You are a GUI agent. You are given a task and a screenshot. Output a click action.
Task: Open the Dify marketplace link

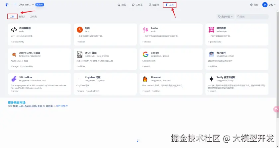pyautogui.click(x=62, y=106)
